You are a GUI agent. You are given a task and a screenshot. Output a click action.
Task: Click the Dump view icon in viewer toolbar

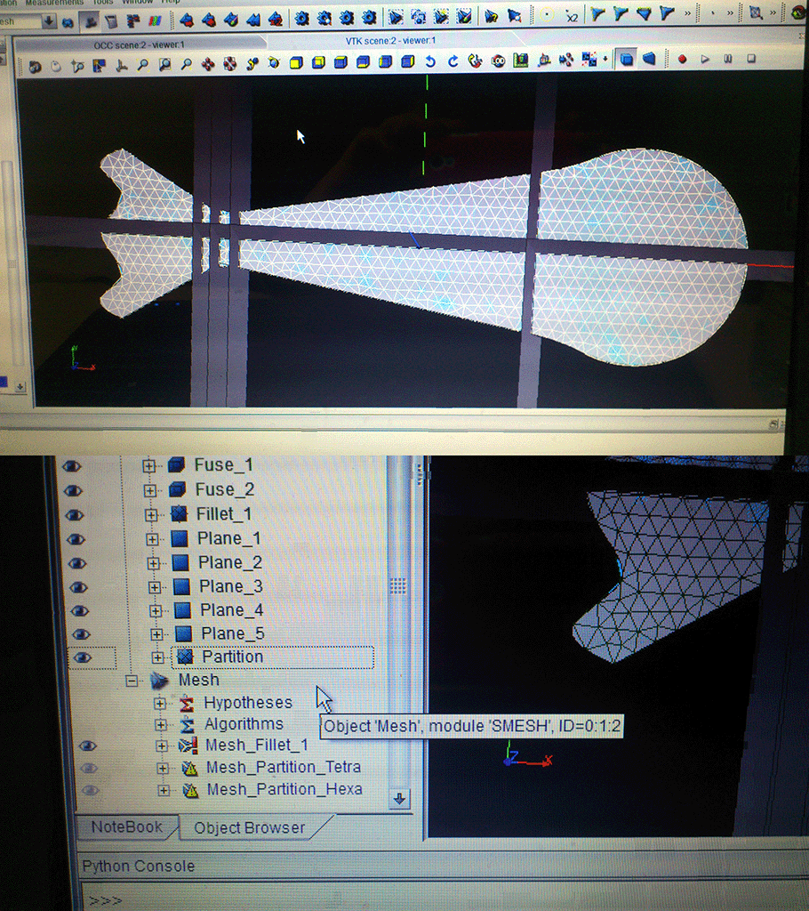coord(36,66)
